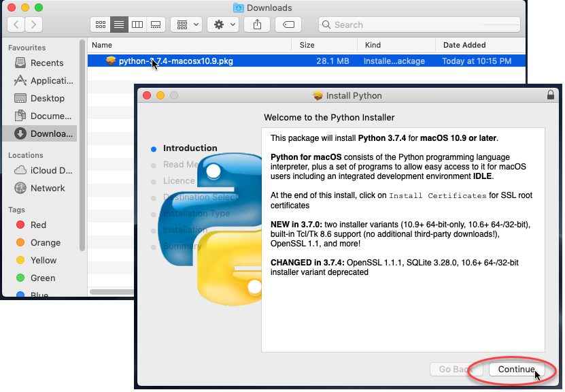The height and width of the screenshot is (392, 565).
Task: Click the 'Today at 10:15 PM' date cell
Action: click(x=477, y=61)
